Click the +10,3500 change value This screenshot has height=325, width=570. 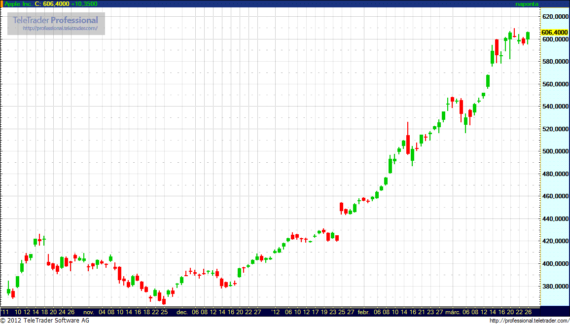point(84,4)
